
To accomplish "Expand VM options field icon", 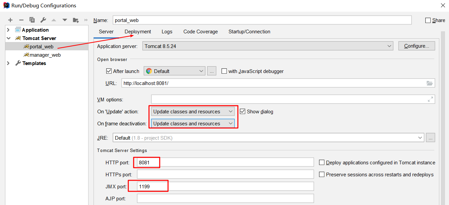I will pyautogui.click(x=430, y=99).
